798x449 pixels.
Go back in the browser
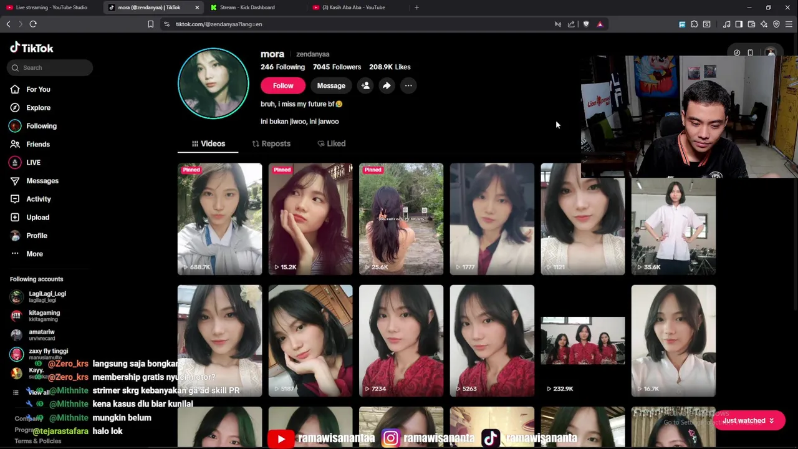pos(8,24)
